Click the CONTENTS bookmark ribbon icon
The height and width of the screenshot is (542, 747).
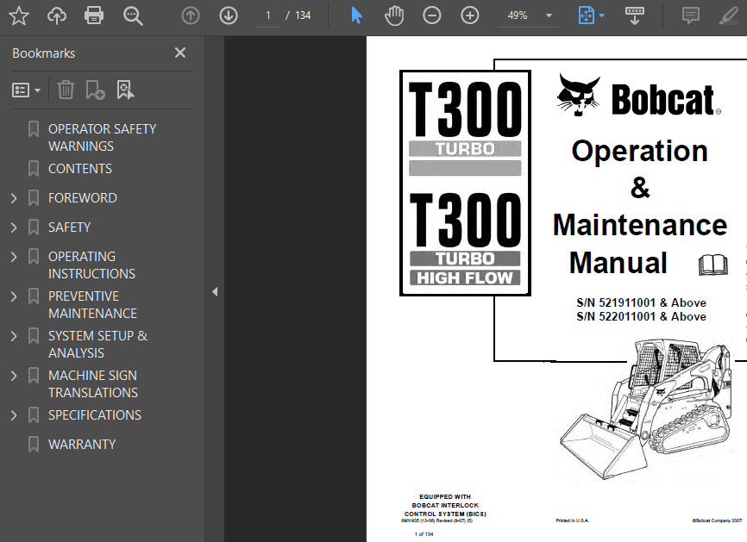tap(34, 168)
